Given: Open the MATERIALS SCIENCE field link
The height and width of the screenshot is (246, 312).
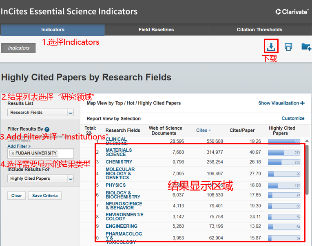Looking at the screenshot, I should [x=119, y=152].
